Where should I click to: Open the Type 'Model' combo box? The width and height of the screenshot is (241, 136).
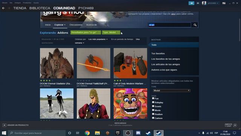pos(172,91)
